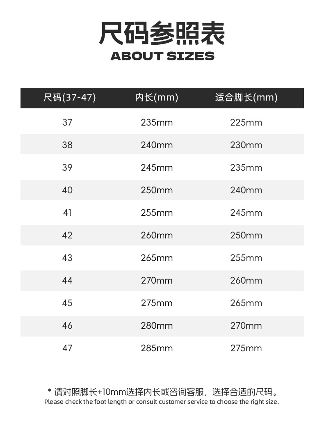Select the 255mm inner length for size 41
324x426 pixels.
[x=157, y=213]
